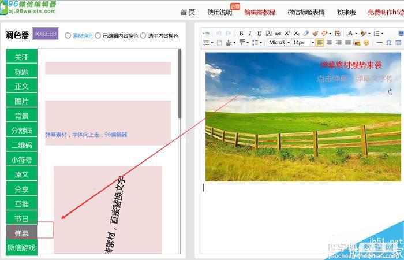The width and height of the screenshot is (404, 260).
Task: Open paragraph spacing before dropdown
Action: [x=234, y=43]
